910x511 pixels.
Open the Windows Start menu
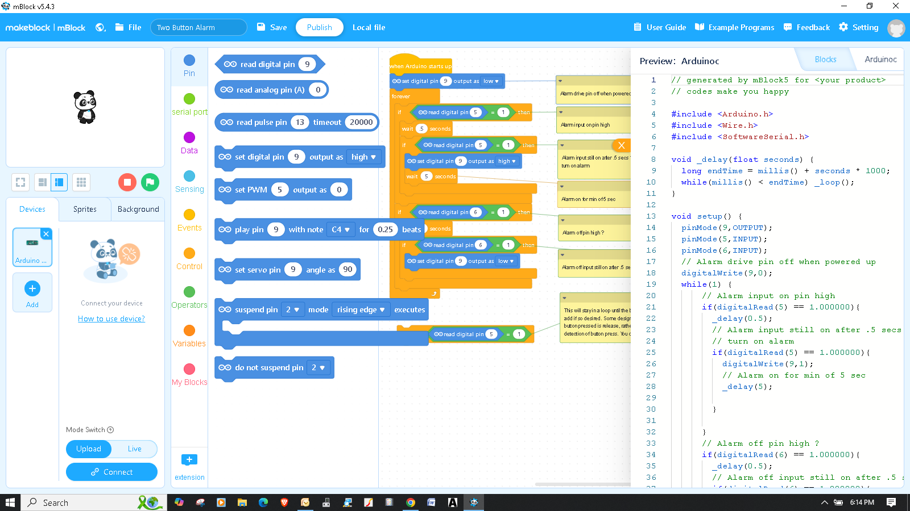coord(10,502)
